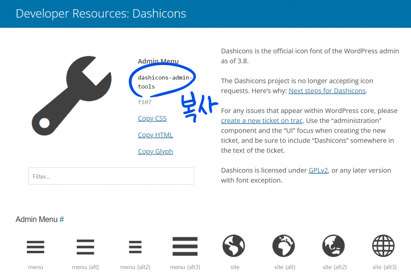This screenshot has height=280, width=411.
Task: Open the GPLv2 license link
Action: click(x=318, y=170)
